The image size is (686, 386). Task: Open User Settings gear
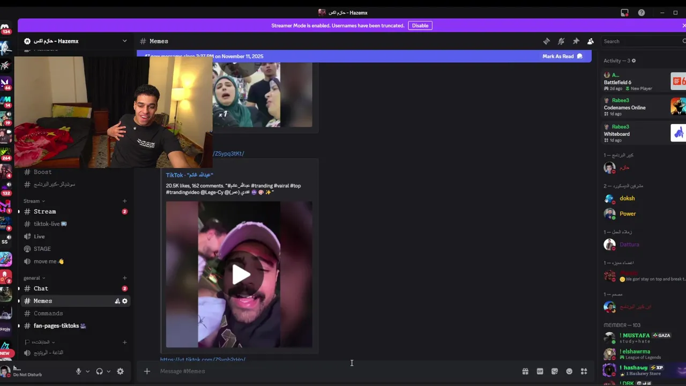(120, 371)
